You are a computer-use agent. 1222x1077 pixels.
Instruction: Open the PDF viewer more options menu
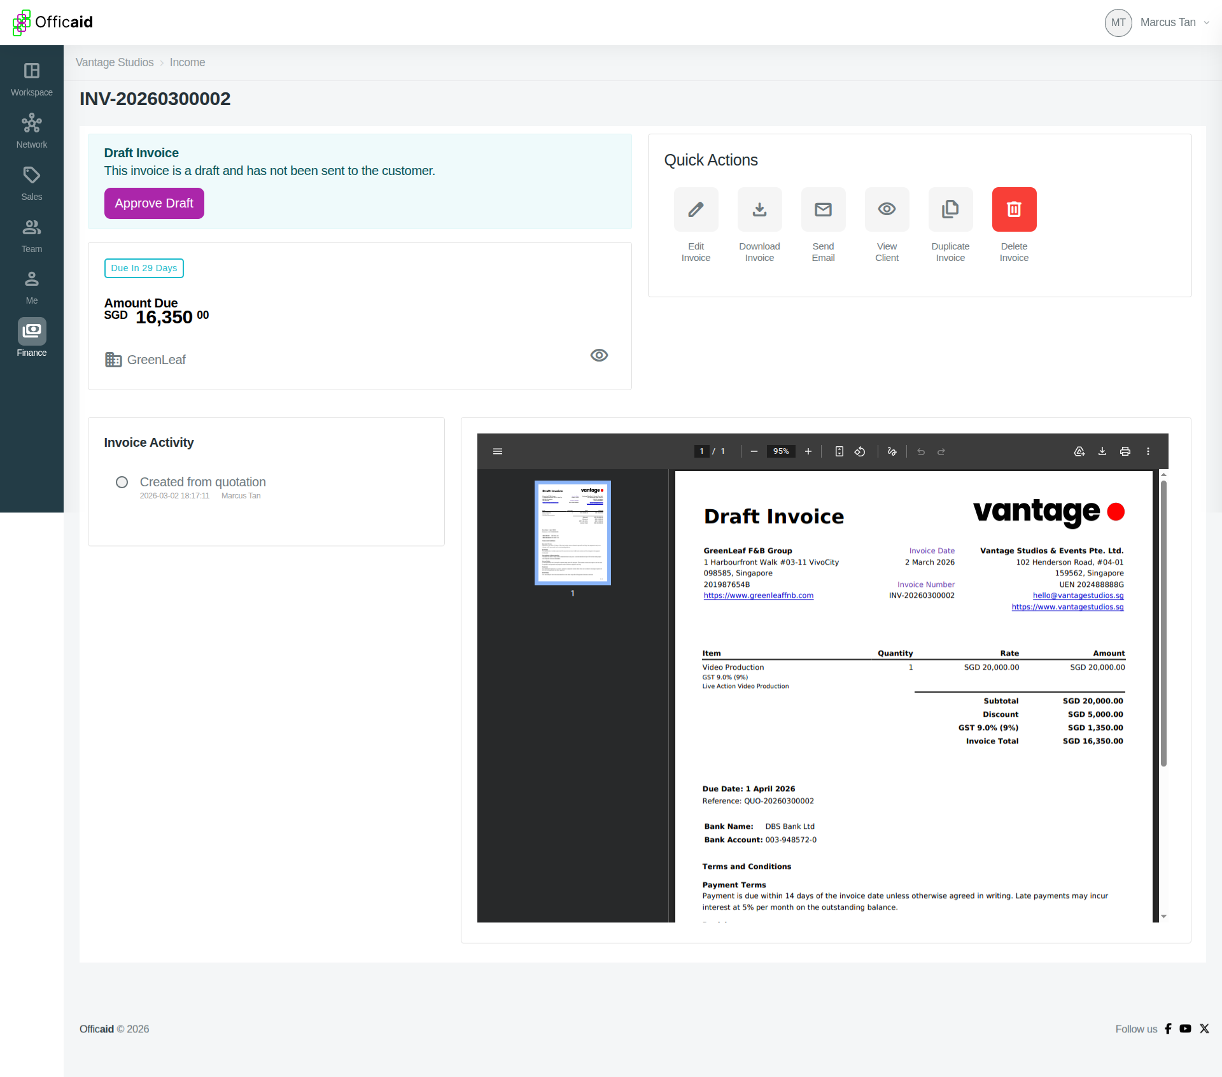click(x=1148, y=451)
